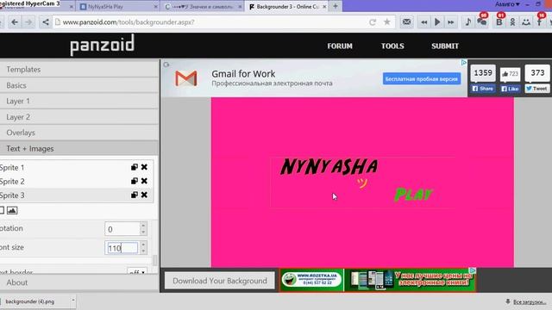Select Sprite 2 in the list

pos(63,182)
